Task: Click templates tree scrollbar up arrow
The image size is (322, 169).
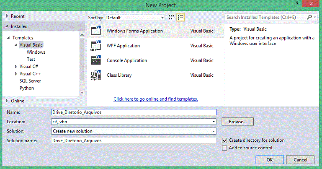Action: click(x=82, y=35)
